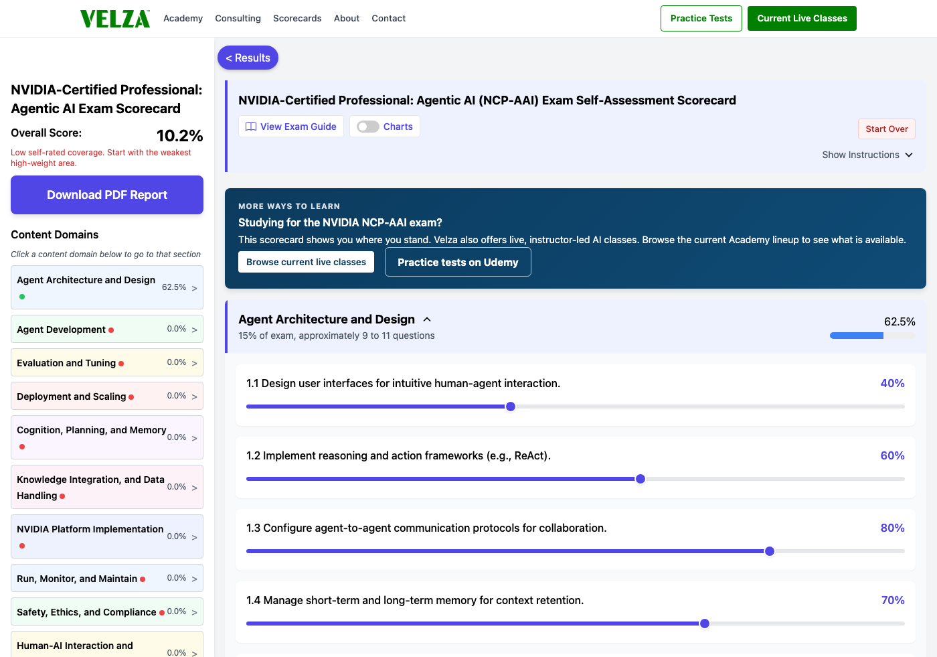Click the Charts label text
This screenshot has width=937, height=657.
coord(398,127)
